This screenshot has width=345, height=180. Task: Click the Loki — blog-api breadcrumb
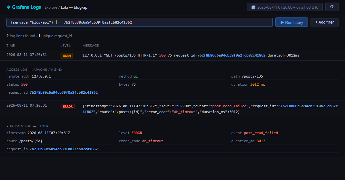(74, 7)
